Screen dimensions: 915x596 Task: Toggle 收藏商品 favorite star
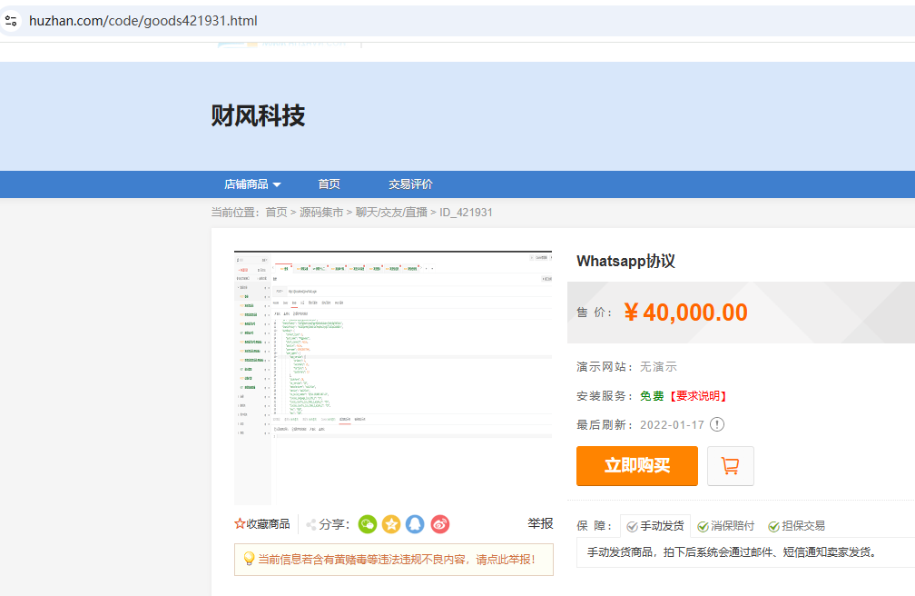[238, 524]
